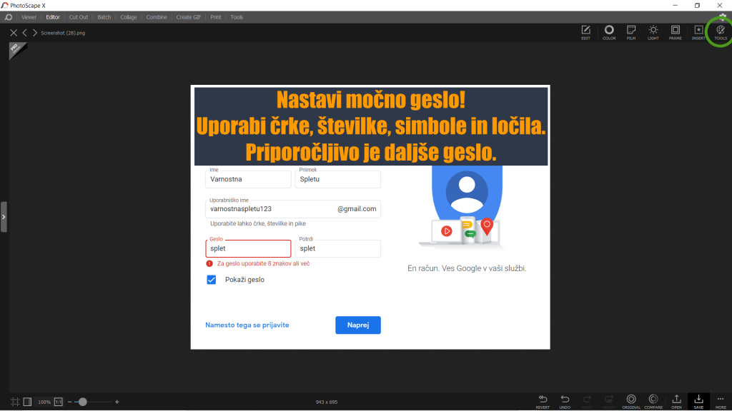732x411 pixels.
Task: Click the Namesto tega se prijavite link
Action: (x=247, y=325)
